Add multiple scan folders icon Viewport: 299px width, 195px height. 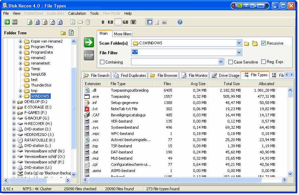point(255,43)
